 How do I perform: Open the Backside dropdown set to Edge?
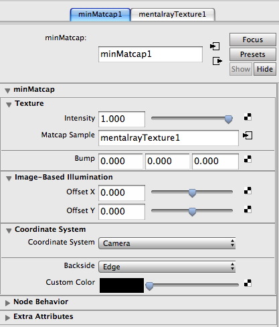tap(167, 267)
